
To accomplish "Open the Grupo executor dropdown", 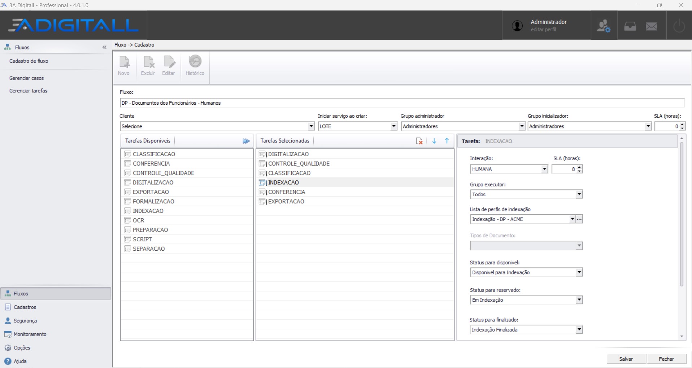I will (579, 194).
